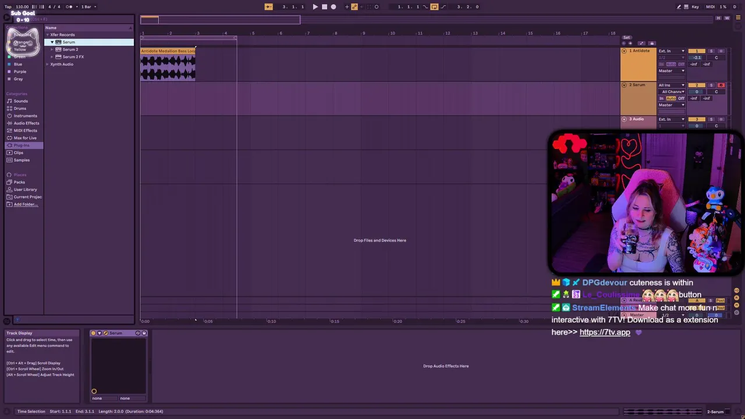Open the Drums browser category
Viewport: 745px width, 419px height.
(x=20, y=108)
